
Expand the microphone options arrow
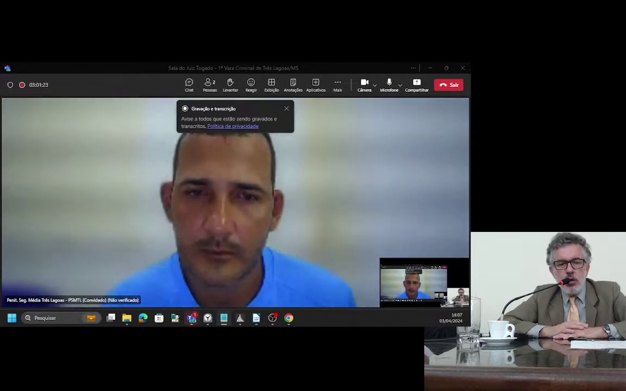coord(400,85)
